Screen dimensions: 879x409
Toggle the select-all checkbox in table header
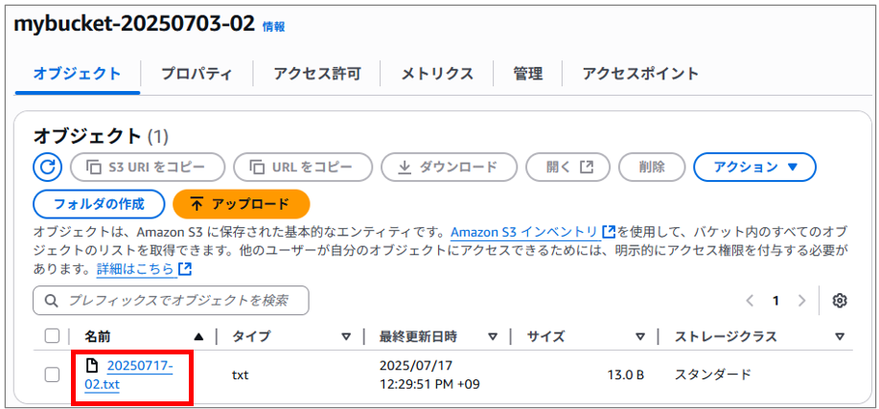52,336
